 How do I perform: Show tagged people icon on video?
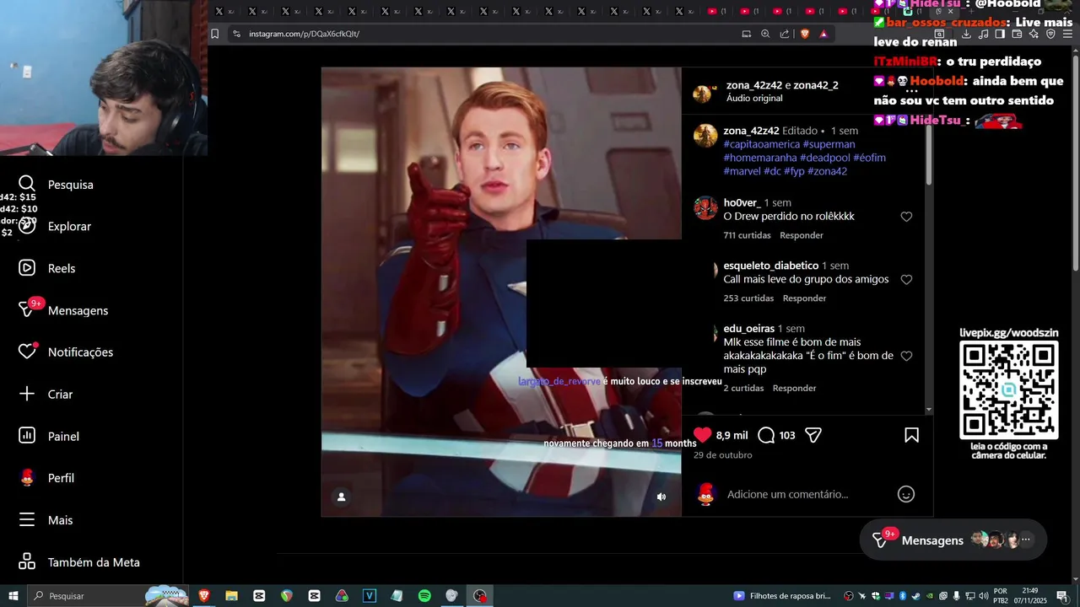pos(341,497)
